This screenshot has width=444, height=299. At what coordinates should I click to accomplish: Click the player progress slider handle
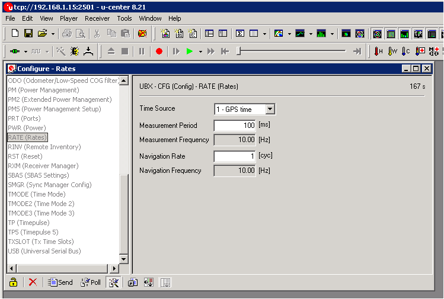(238, 51)
